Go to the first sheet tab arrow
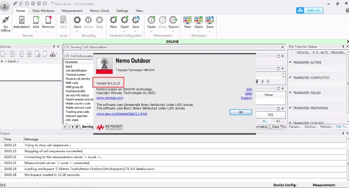Viewport: 349px width, 188px height. [x=65, y=127]
